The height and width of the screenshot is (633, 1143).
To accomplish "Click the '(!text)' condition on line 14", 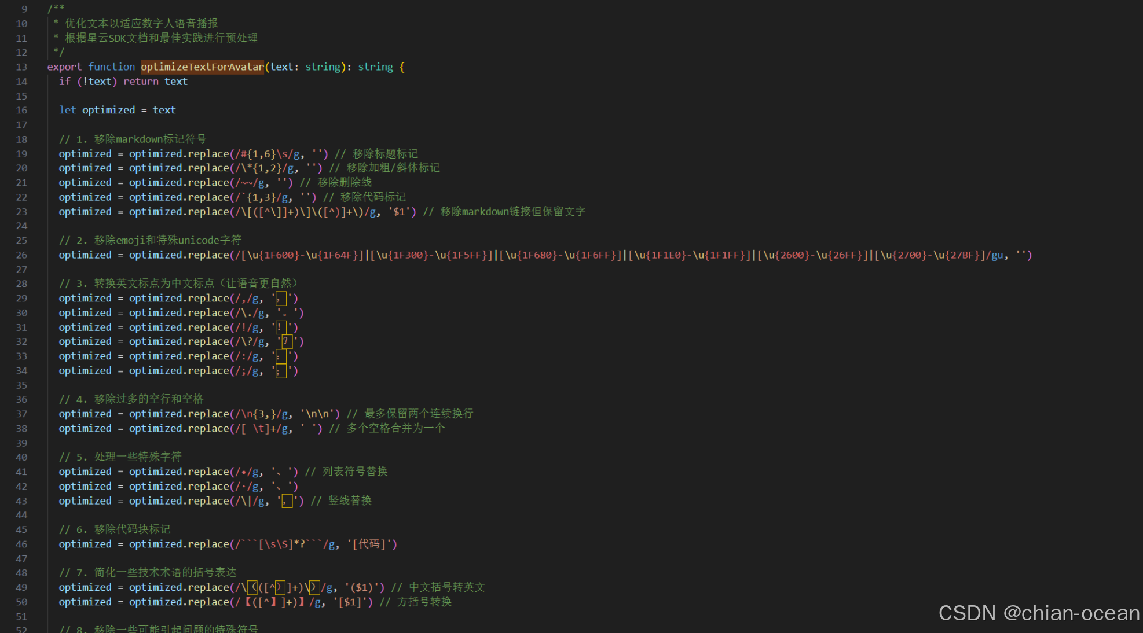I will point(97,81).
